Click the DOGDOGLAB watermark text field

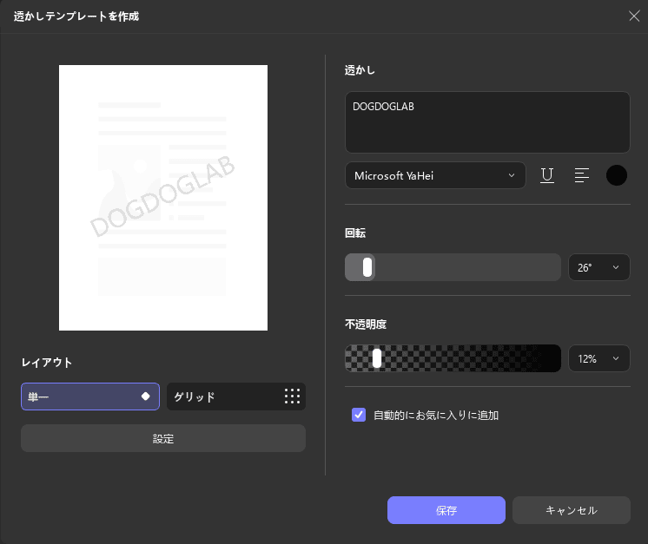click(486, 122)
